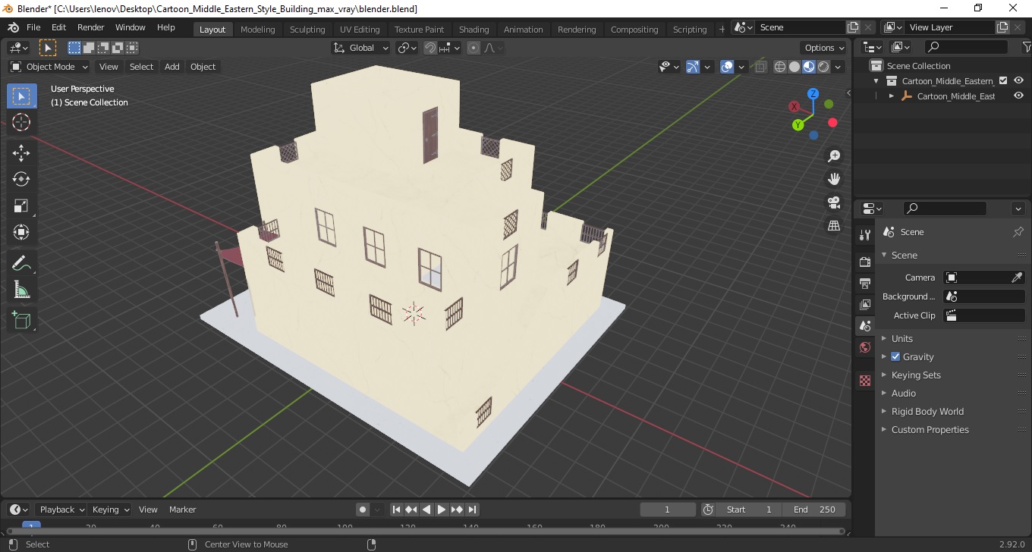Hide Cartoon_Middle_East object with eye icon
1032x552 pixels.
(x=1019, y=96)
